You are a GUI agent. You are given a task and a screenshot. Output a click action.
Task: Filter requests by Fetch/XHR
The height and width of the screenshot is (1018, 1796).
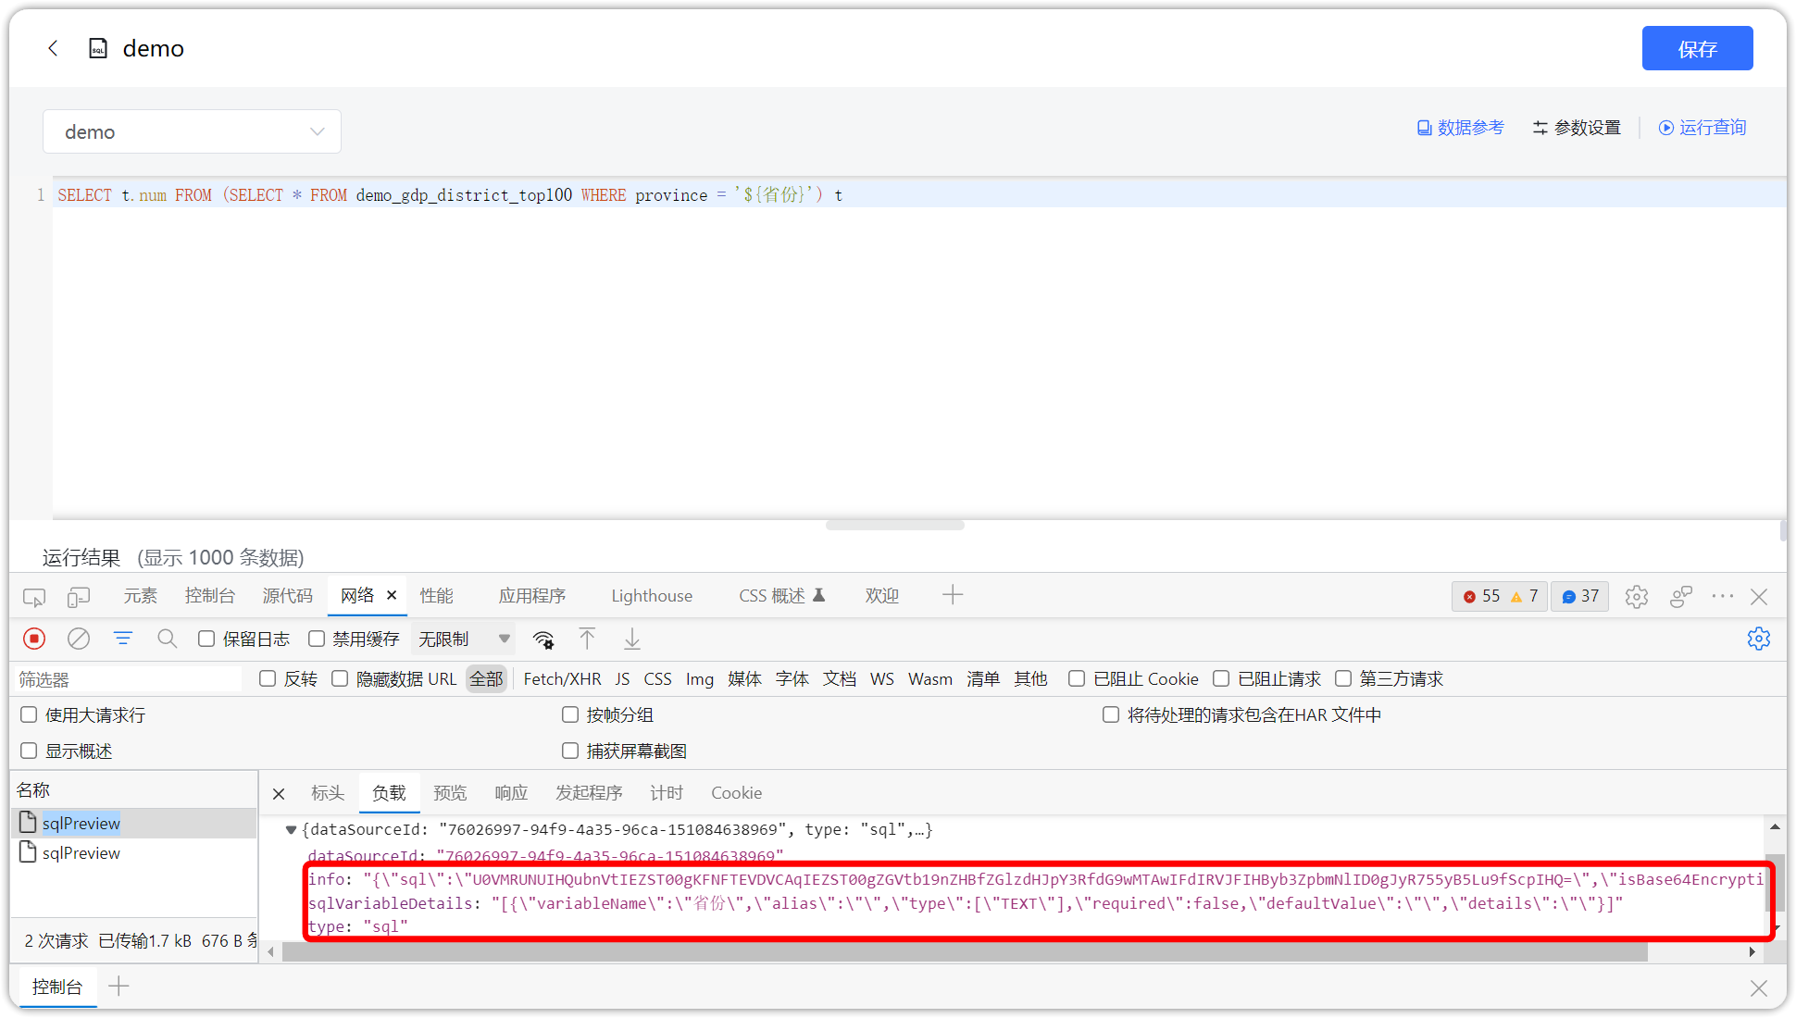click(x=562, y=679)
